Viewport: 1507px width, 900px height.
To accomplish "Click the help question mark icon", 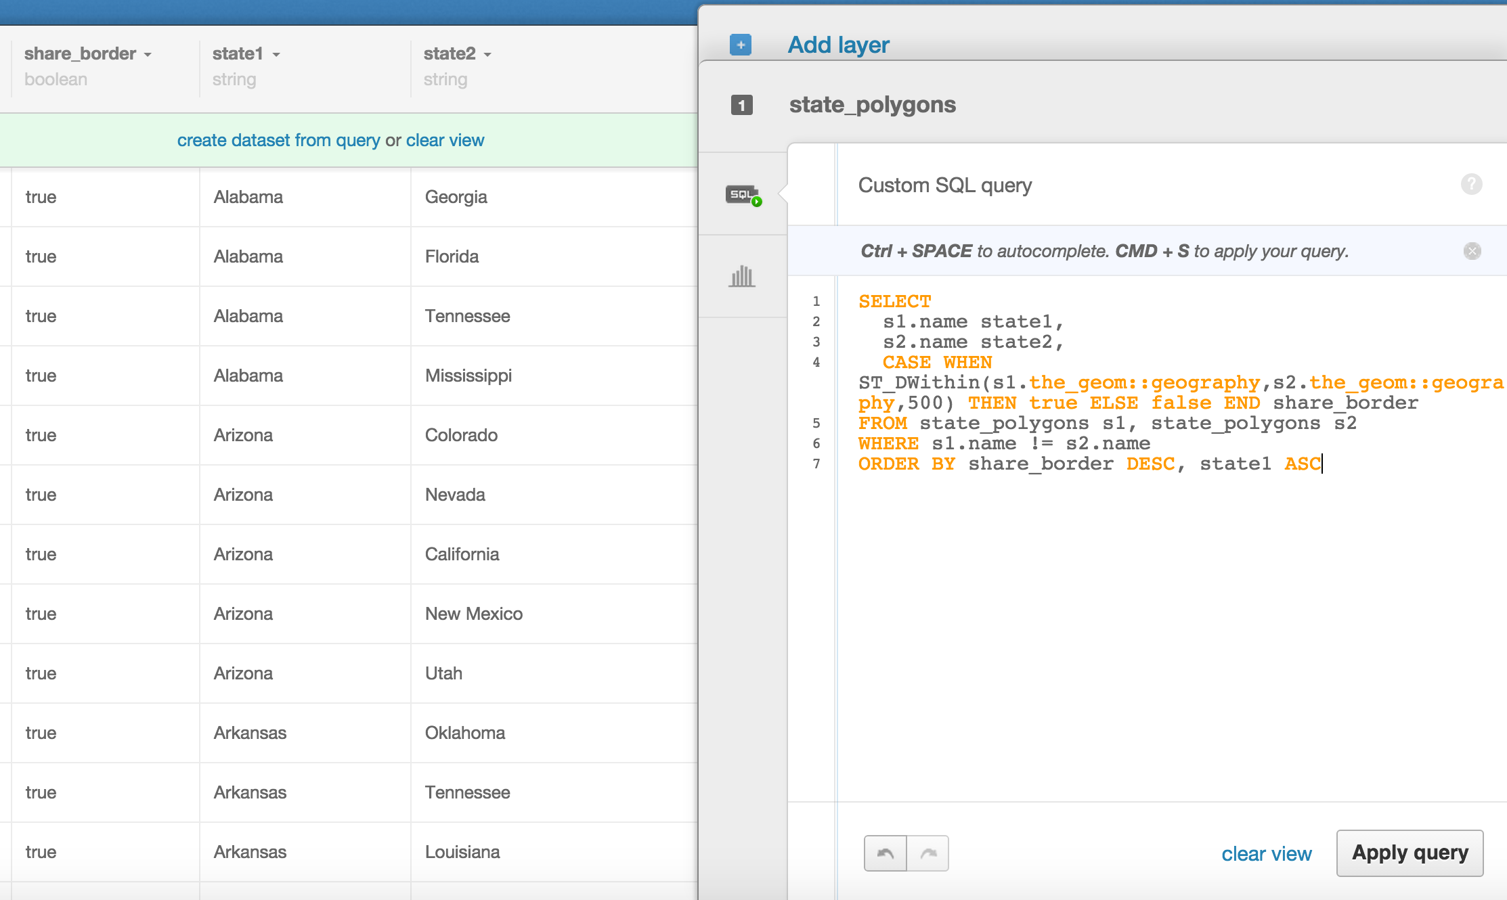I will click(x=1472, y=184).
